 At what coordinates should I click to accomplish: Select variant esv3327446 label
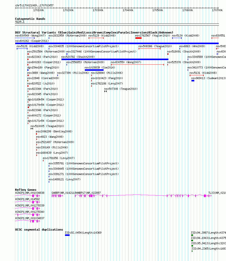pyautogui.click(x=101, y=51)
